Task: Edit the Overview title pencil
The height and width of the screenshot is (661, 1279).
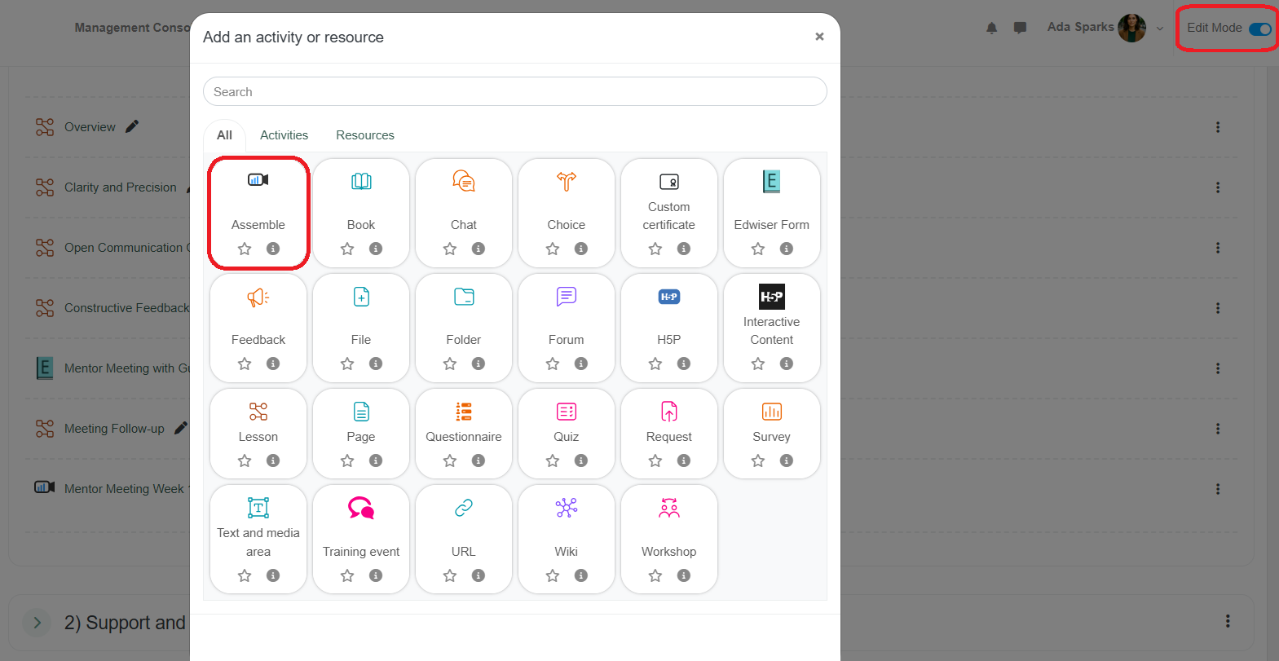Action: pyautogui.click(x=132, y=126)
